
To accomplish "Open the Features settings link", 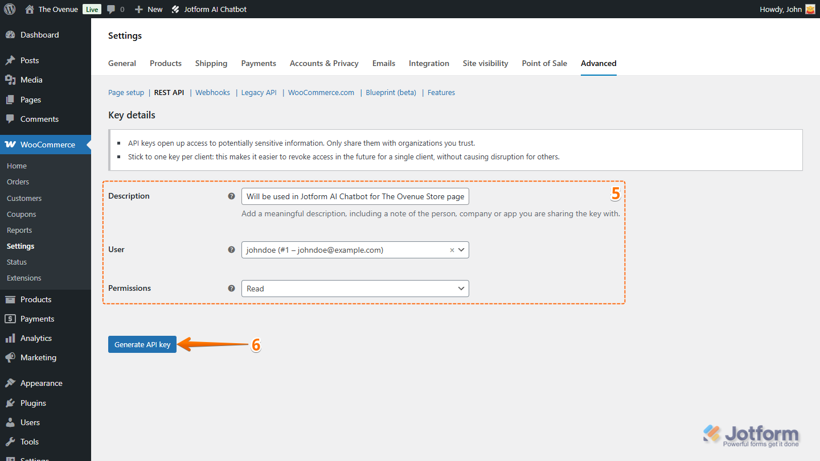I will point(441,92).
